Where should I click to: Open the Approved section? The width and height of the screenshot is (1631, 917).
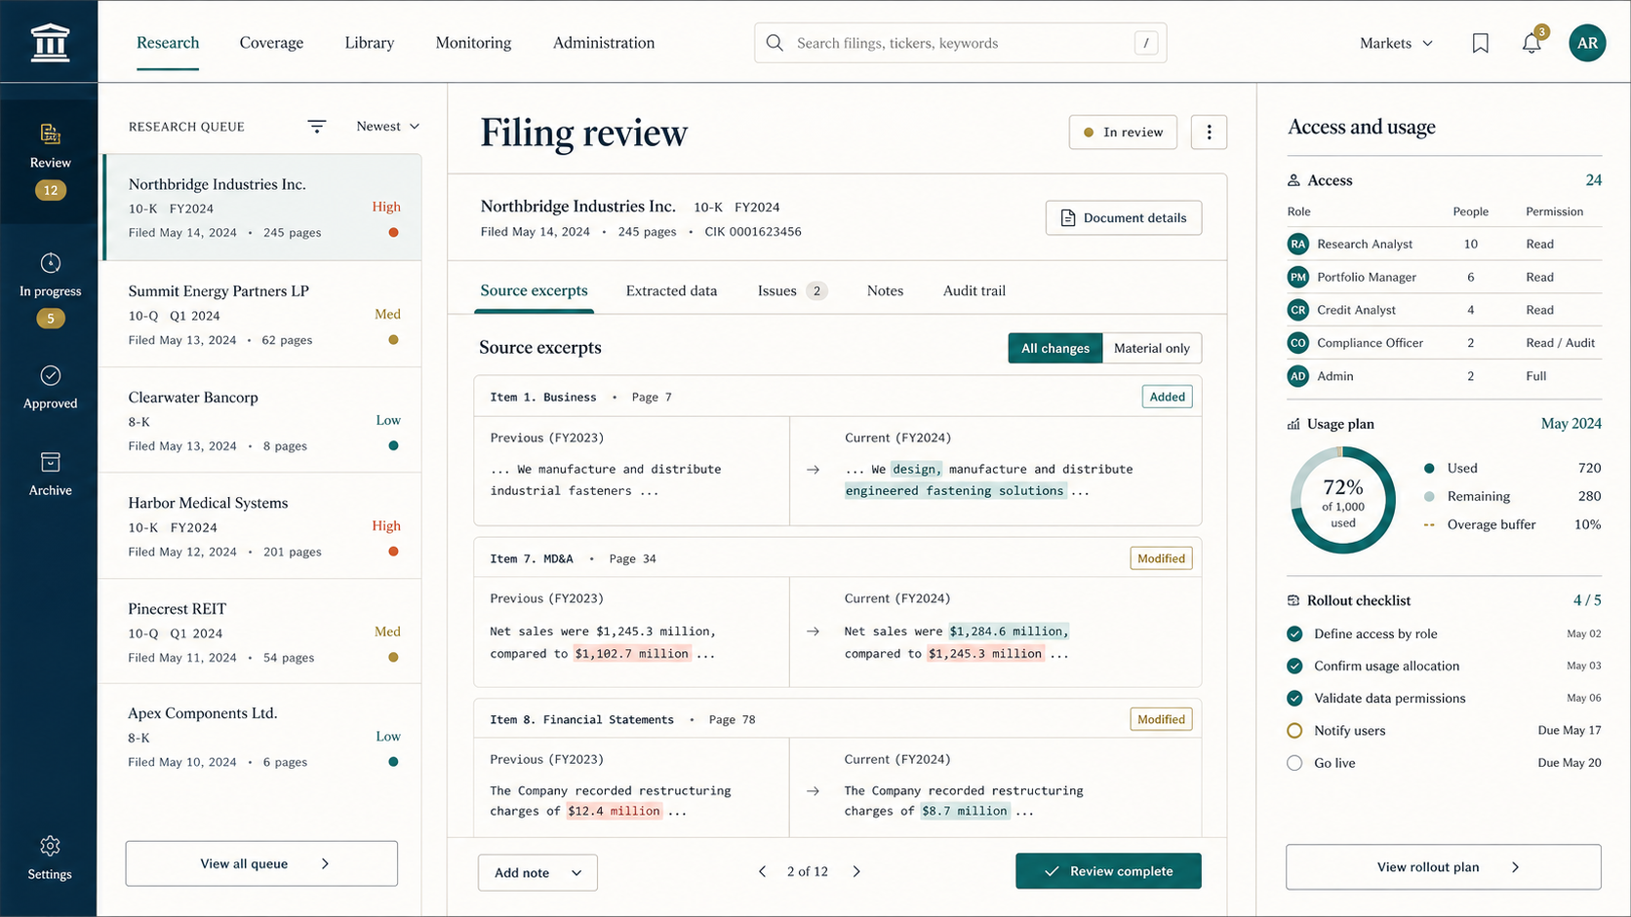[50, 387]
